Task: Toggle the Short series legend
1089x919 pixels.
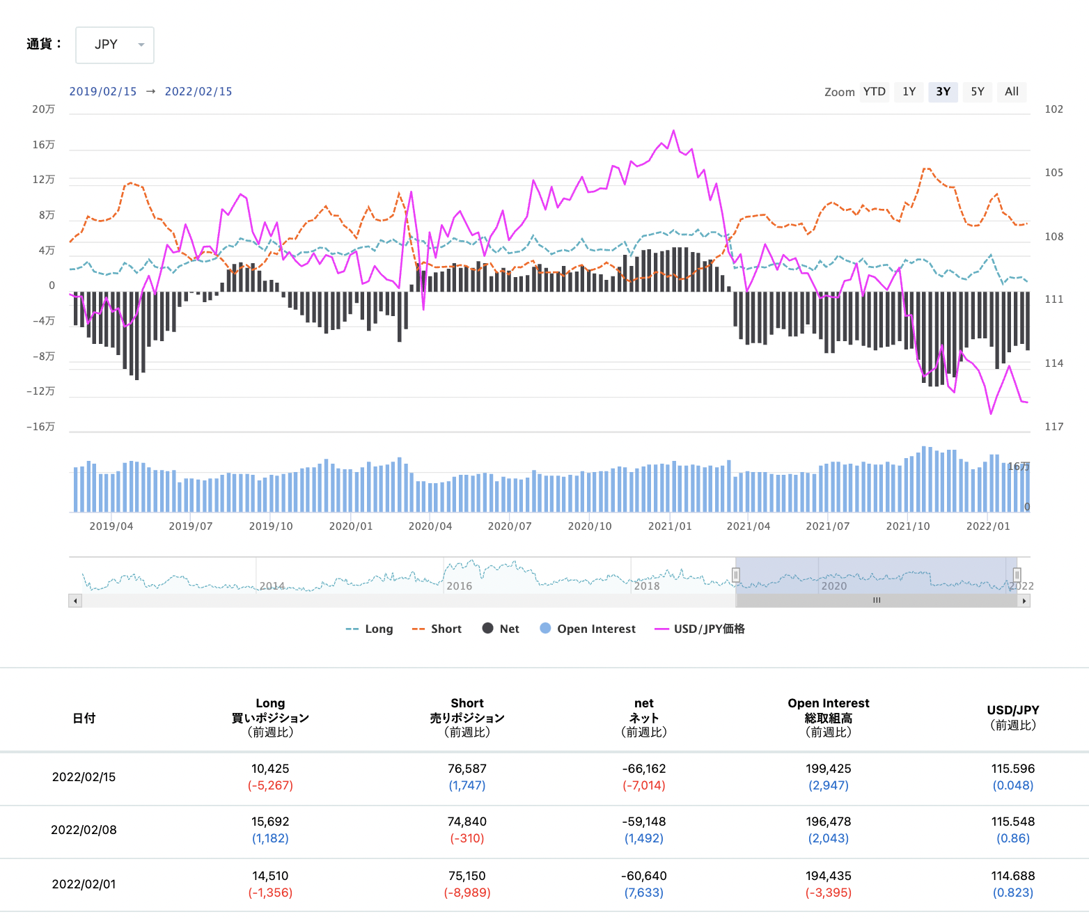Action: tap(437, 629)
